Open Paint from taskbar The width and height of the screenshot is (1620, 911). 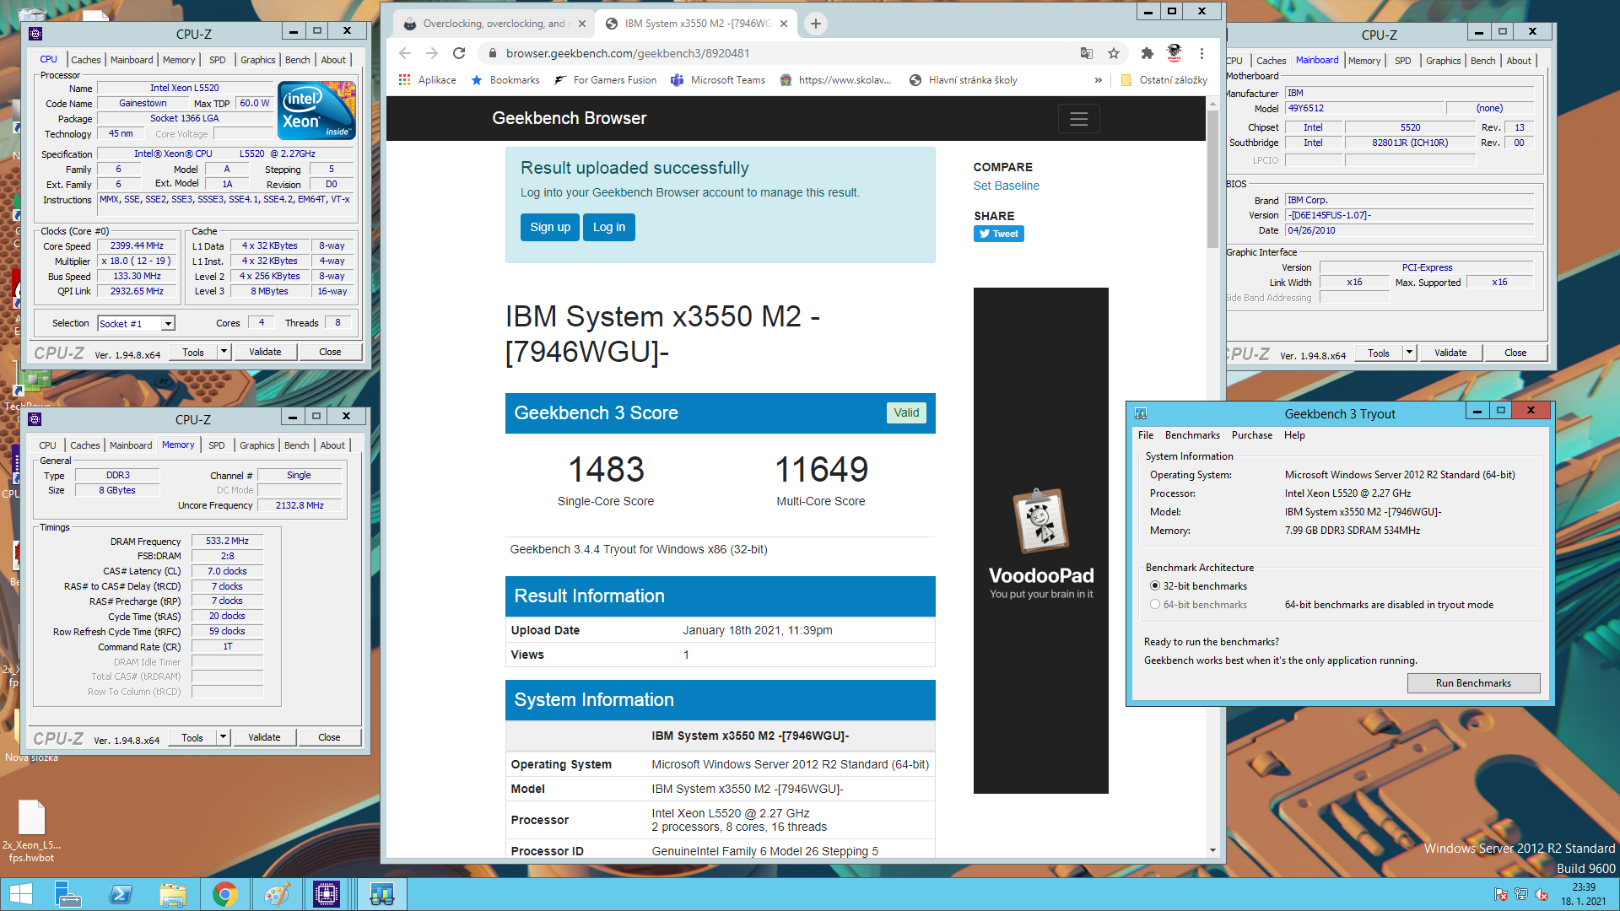pos(276,894)
